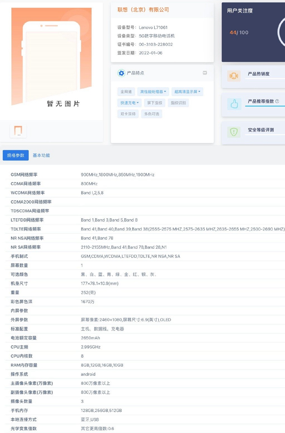Click the 双卡双待 feature tag
285x433 pixels.
[128, 114]
